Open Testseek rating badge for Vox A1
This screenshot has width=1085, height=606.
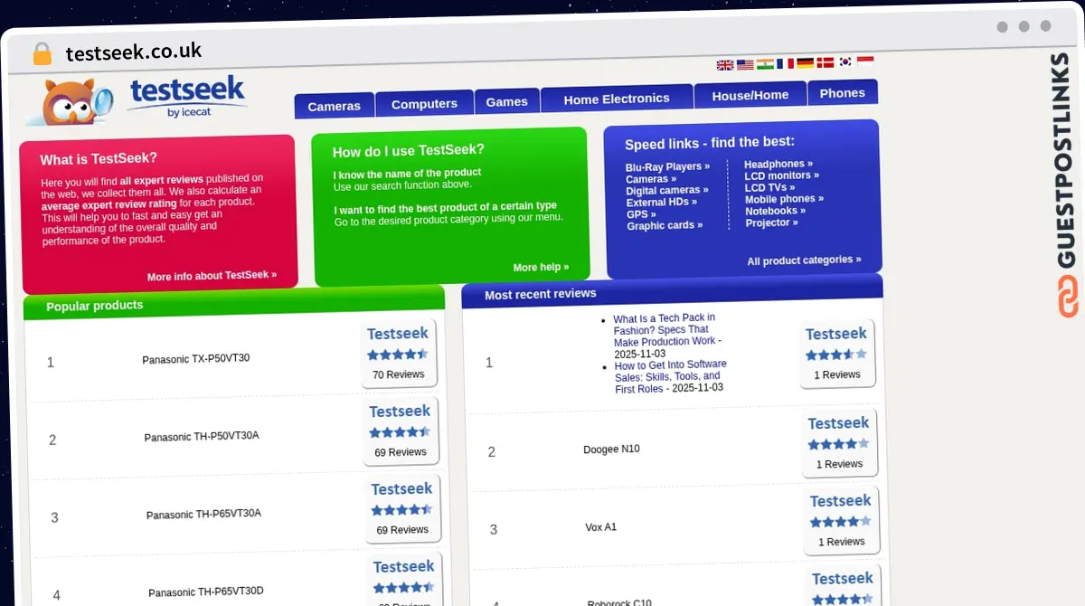(842, 520)
